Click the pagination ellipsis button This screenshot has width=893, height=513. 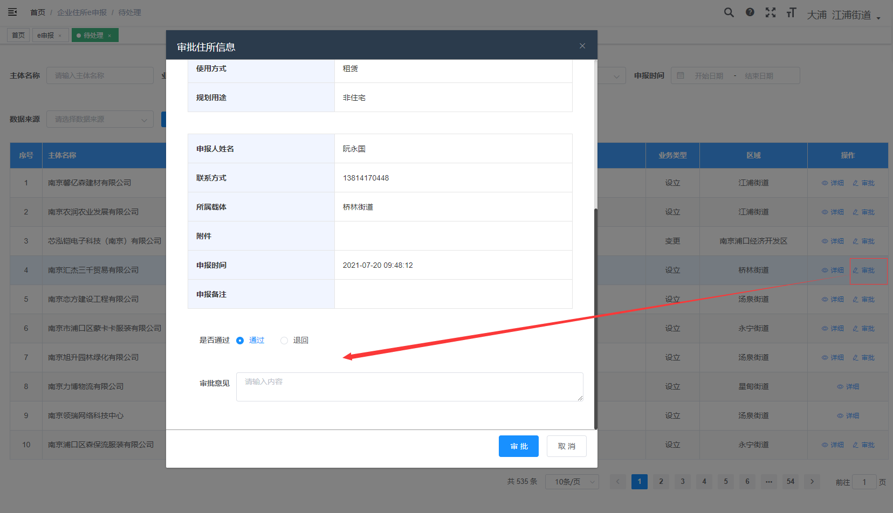pyautogui.click(x=769, y=482)
